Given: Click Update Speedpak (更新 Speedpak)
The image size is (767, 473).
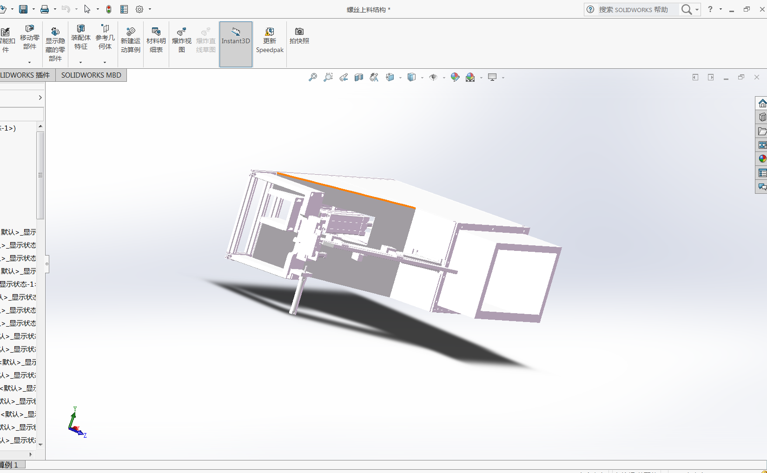Looking at the screenshot, I should pyautogui.click(x=270, y=40).
